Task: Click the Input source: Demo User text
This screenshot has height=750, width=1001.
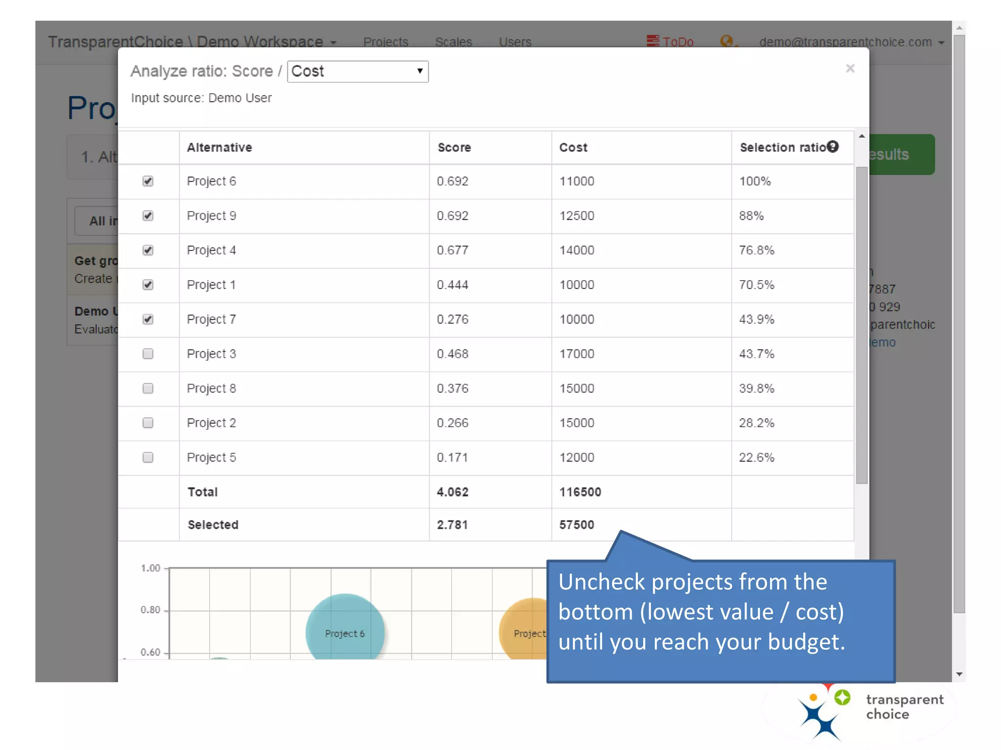Action: (201, 98)
